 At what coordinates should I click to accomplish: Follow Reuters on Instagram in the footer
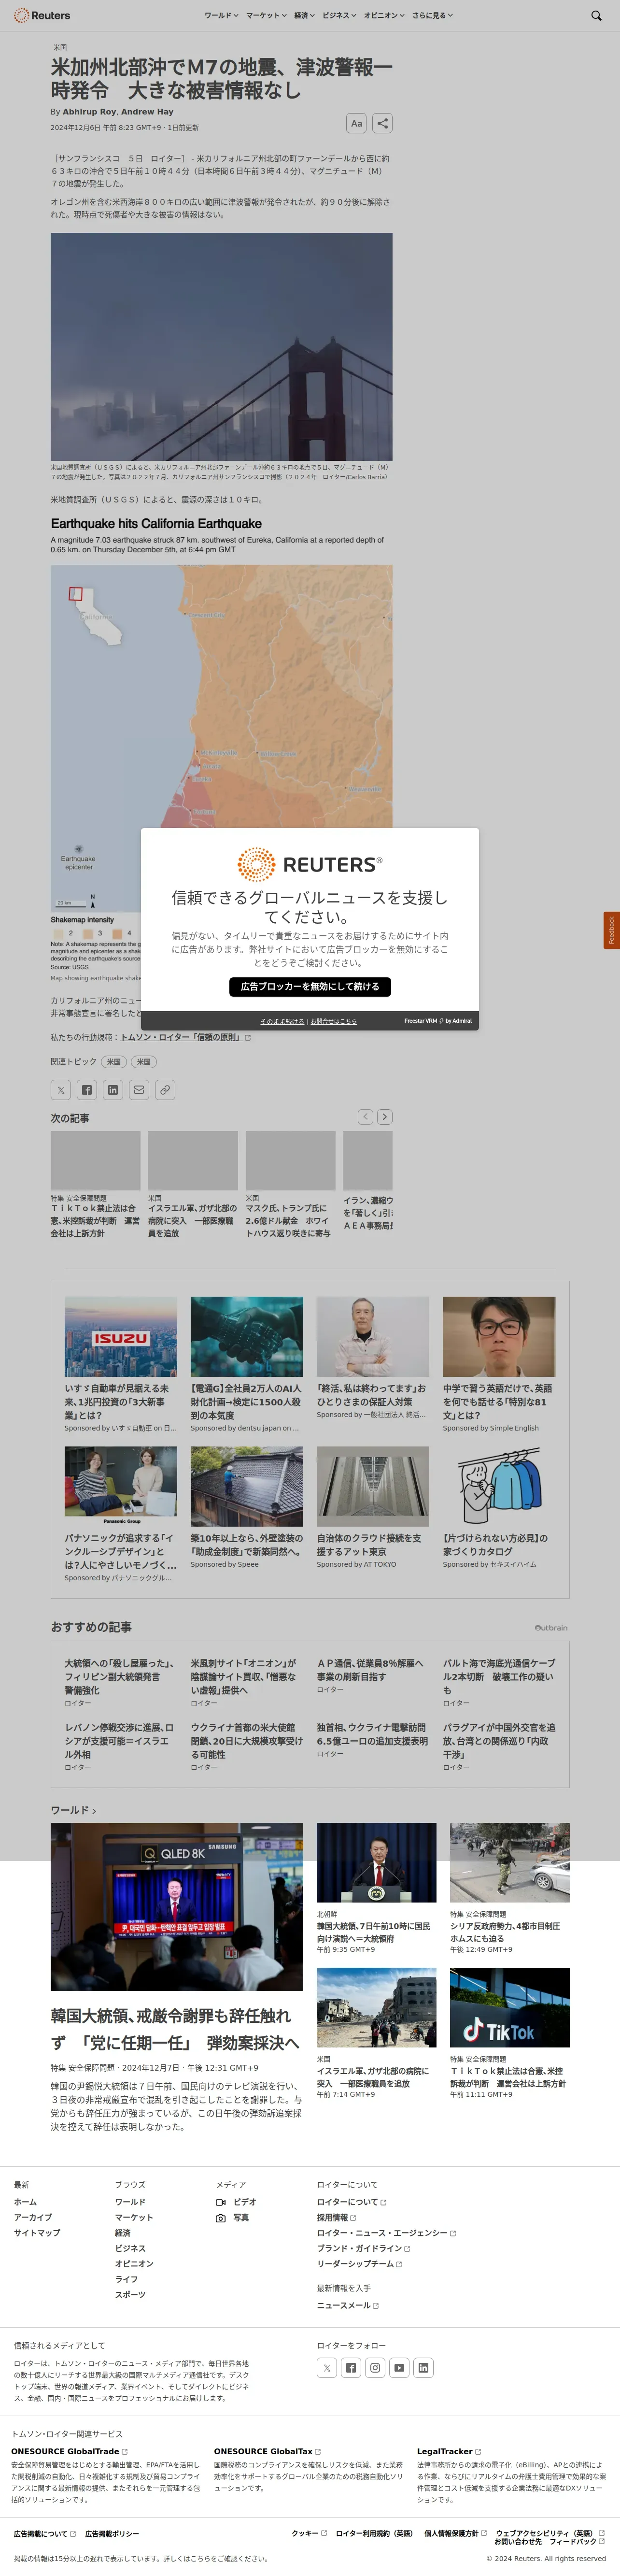(x=375, y=2367)
